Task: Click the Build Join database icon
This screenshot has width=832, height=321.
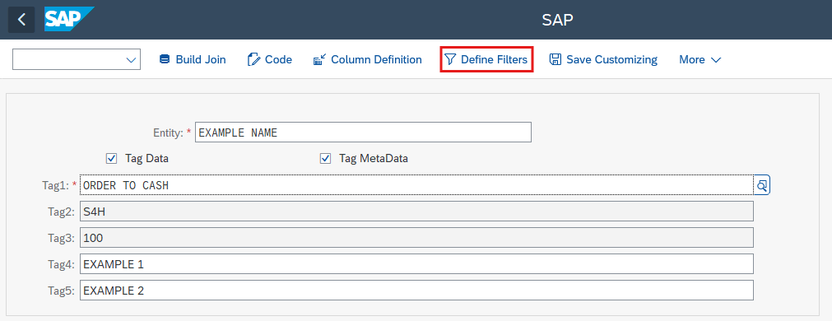Action: 165,59
